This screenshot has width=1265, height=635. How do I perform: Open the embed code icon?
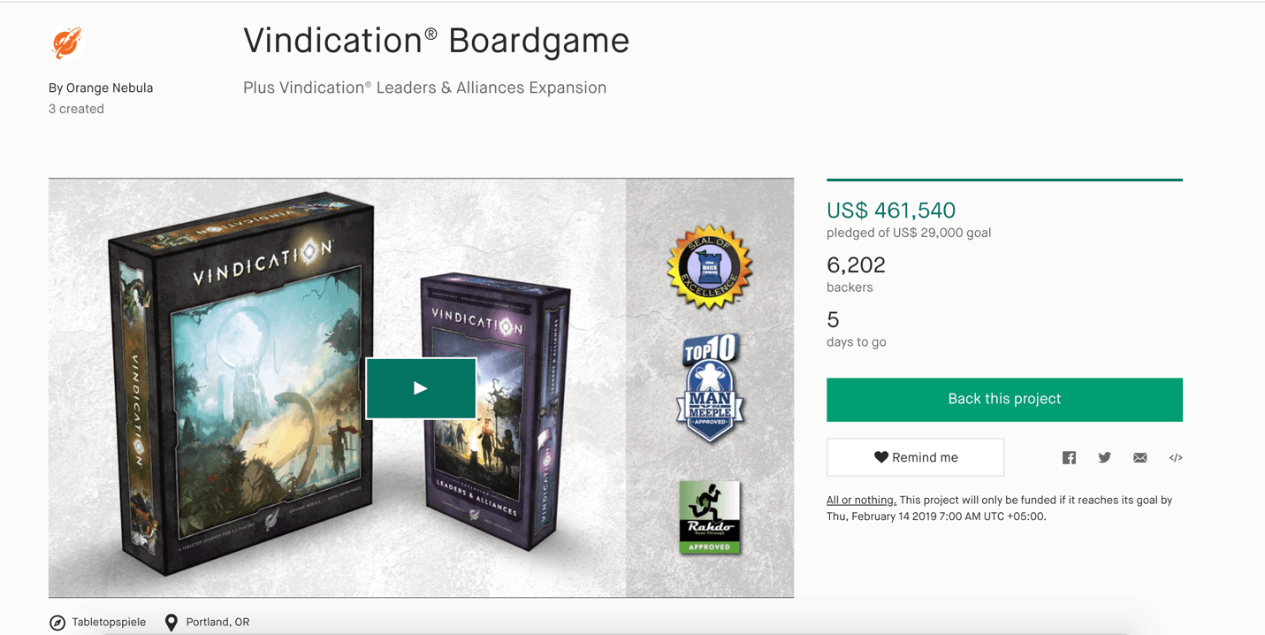tap(1176, 457)
